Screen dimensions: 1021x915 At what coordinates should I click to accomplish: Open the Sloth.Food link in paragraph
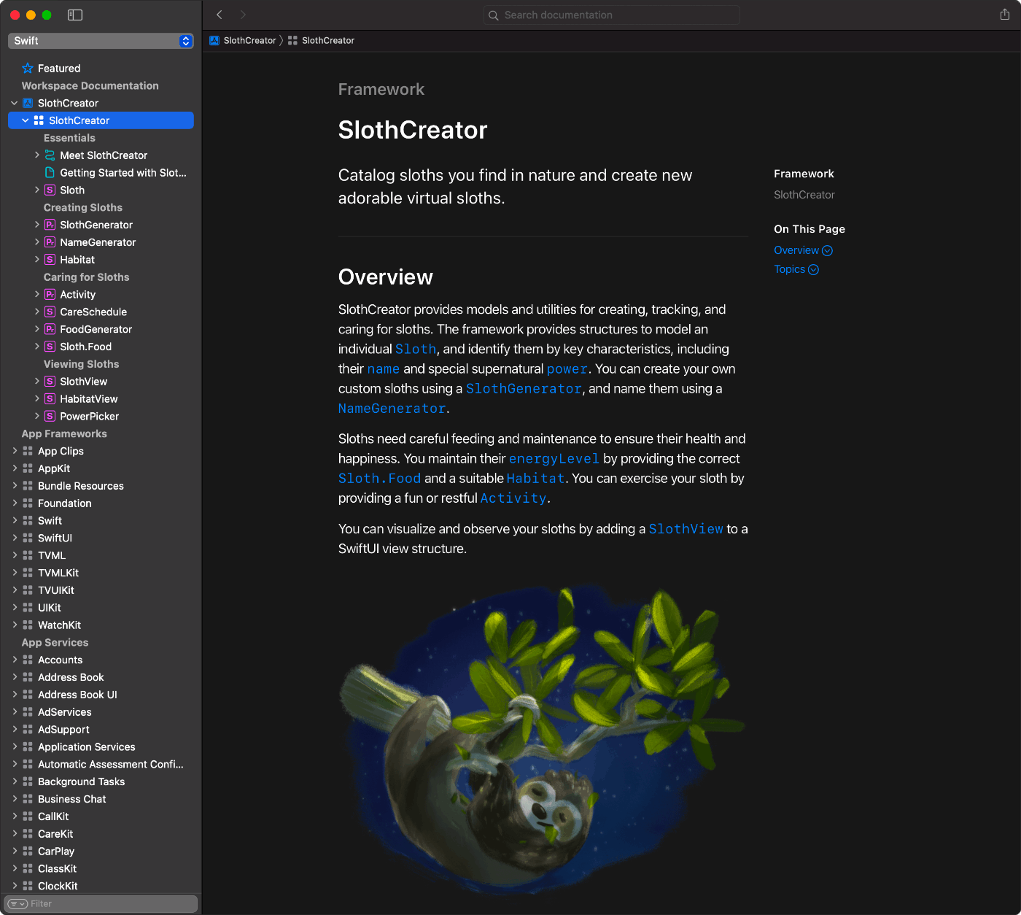click(x=379, y=479)
